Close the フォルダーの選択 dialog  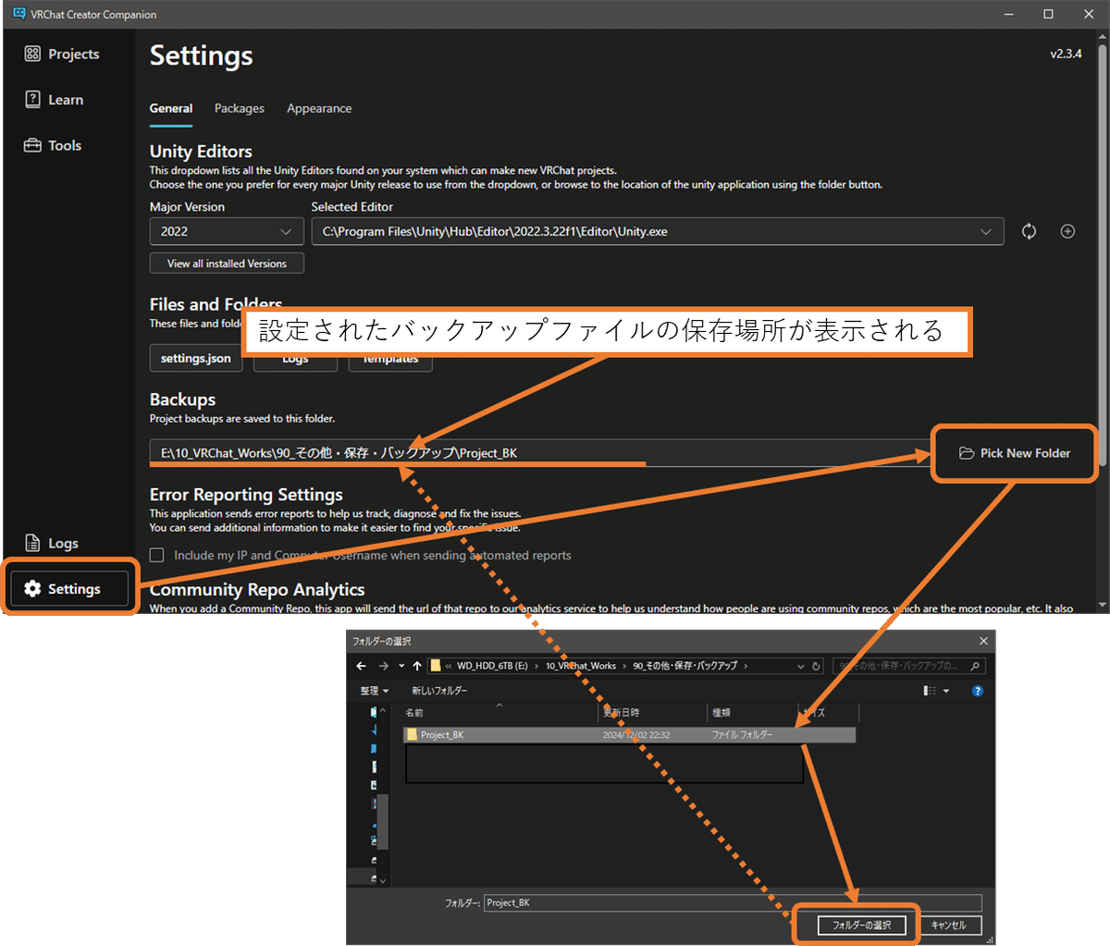pyautogui.click(x=983, y=641)
